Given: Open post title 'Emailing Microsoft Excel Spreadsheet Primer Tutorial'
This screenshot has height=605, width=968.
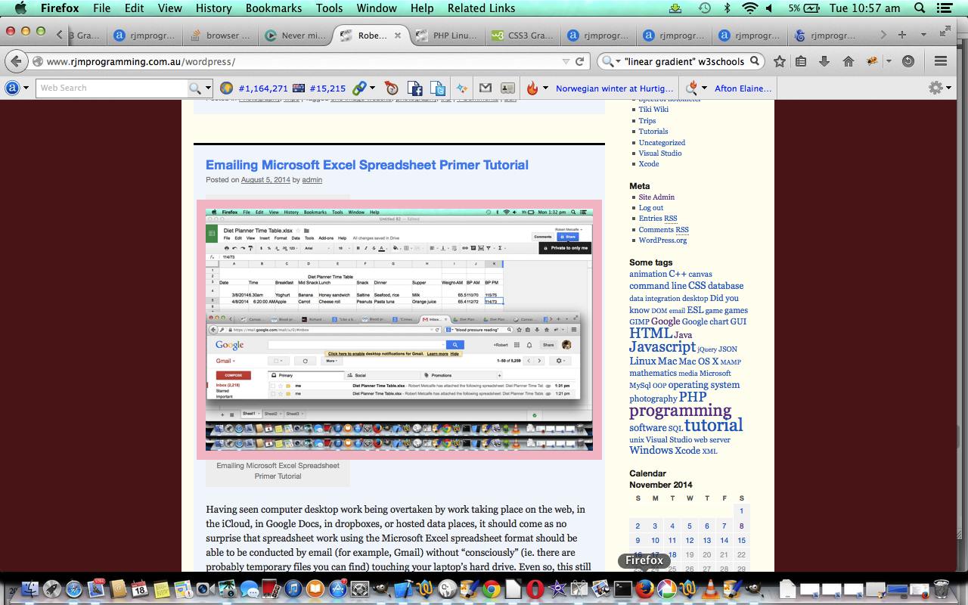Looking at the screenshot, I should pos(367,165).
